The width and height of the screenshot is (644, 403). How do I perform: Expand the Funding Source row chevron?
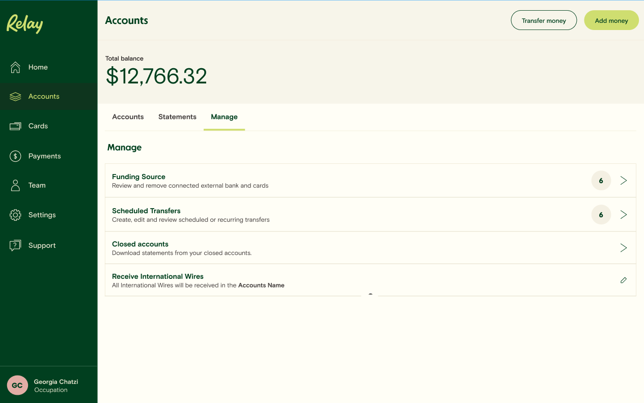[624, 181]
